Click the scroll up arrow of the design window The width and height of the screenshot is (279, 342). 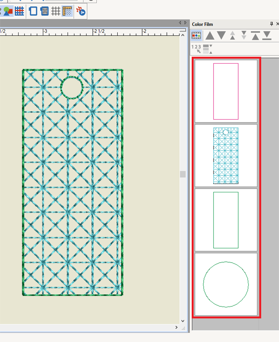point(183,35)
